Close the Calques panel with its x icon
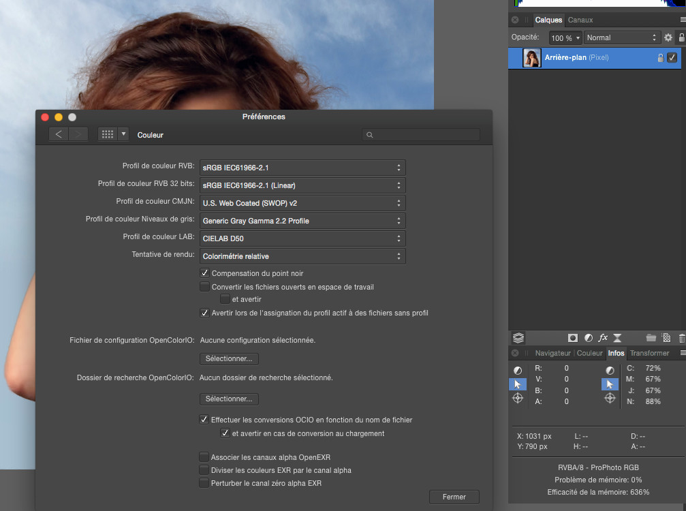The width and height of the screenshot is (686, 511). tap(515, 20)
